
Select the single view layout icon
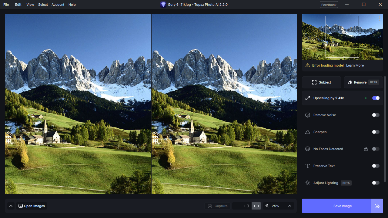click(237, 206)
